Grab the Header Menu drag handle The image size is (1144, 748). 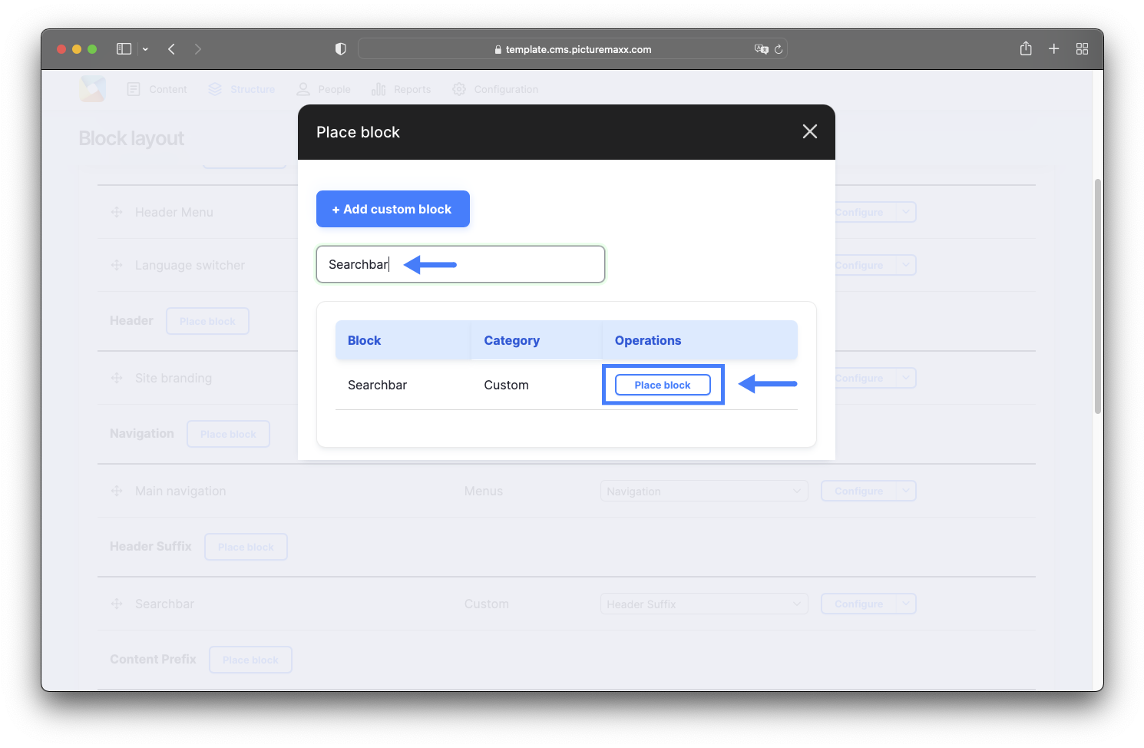tap(117, 212)
